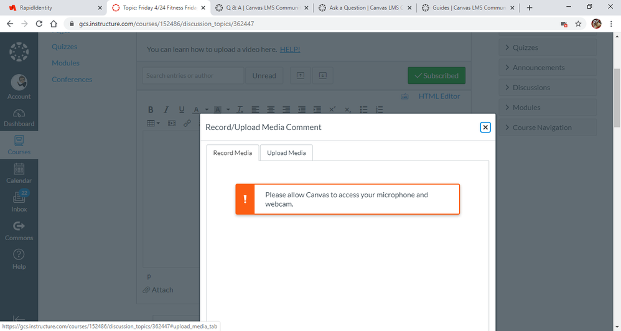Switch to the HTML Editor link

[x=439, y=96]
